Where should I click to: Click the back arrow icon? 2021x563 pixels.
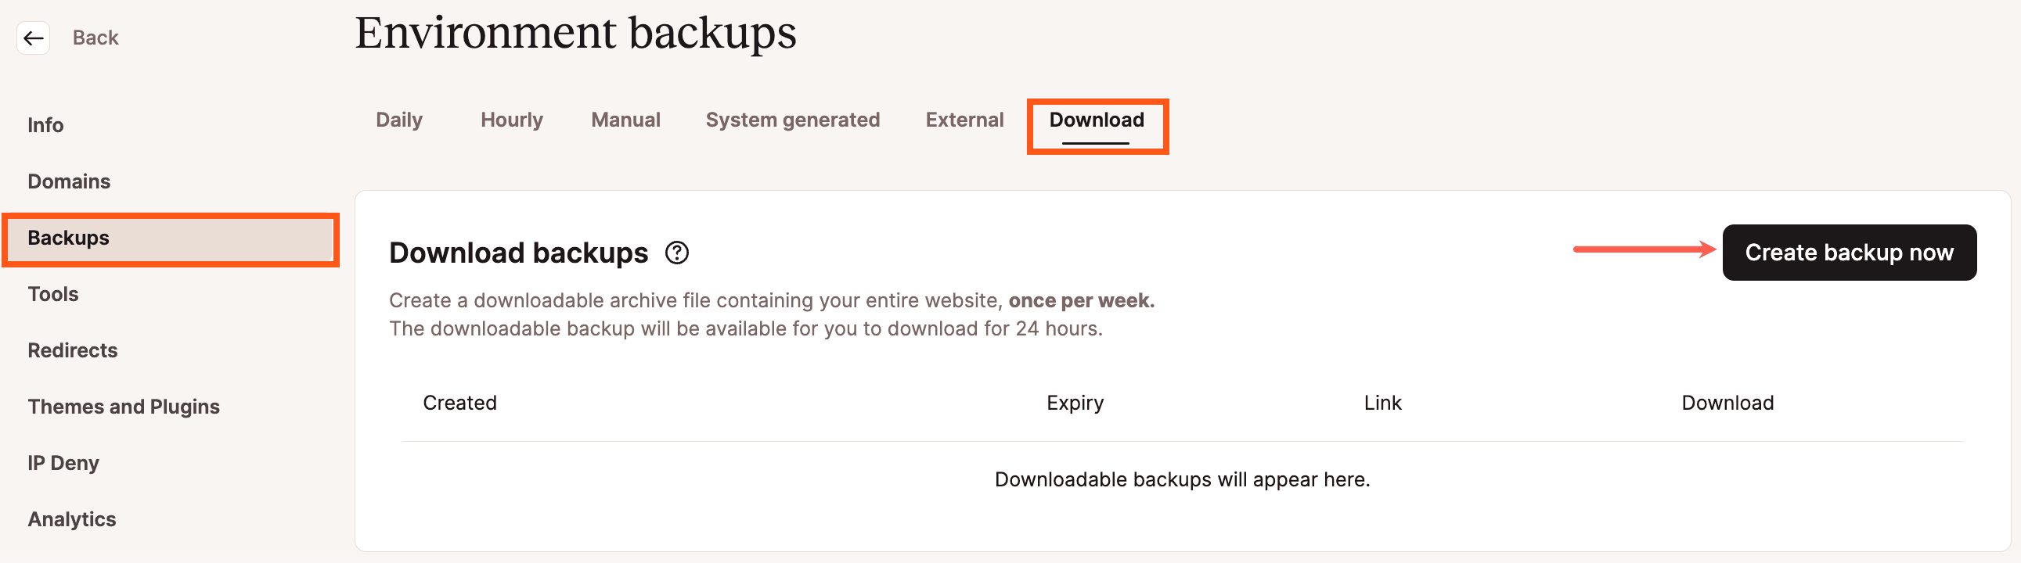(x=33, y=38)
